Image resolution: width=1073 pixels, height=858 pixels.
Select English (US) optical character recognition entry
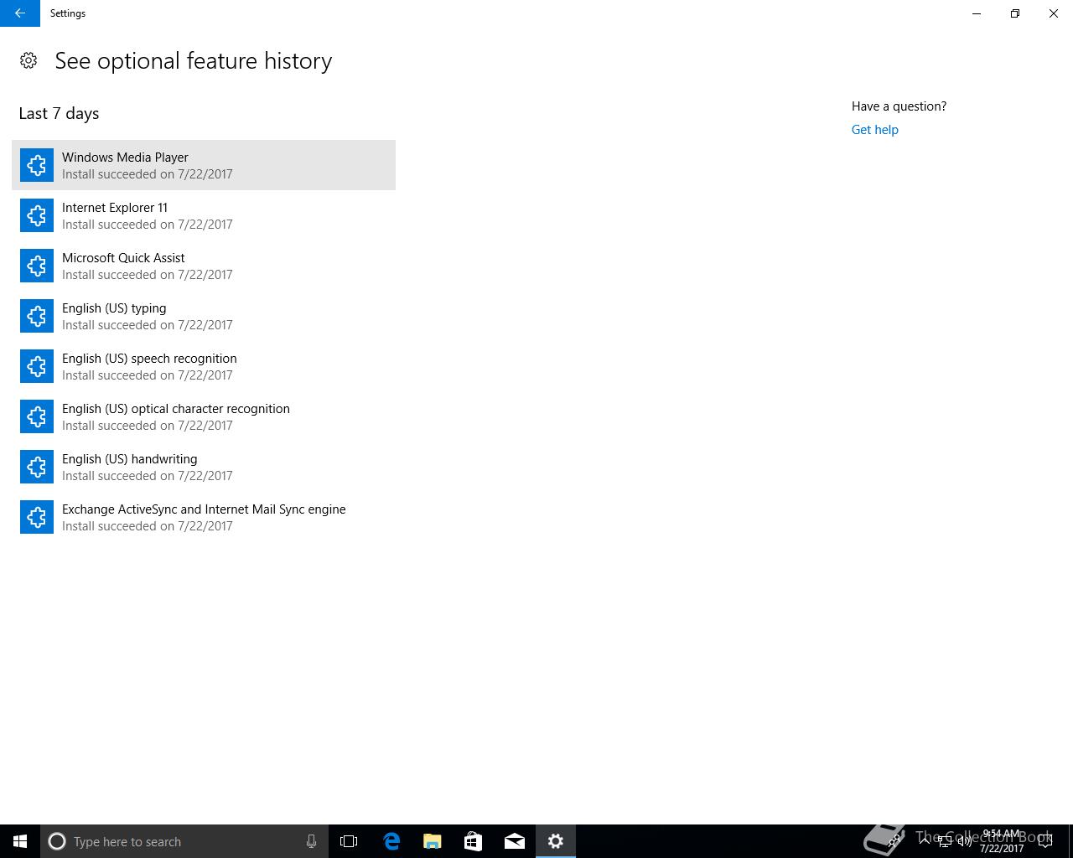coord(204,416)
